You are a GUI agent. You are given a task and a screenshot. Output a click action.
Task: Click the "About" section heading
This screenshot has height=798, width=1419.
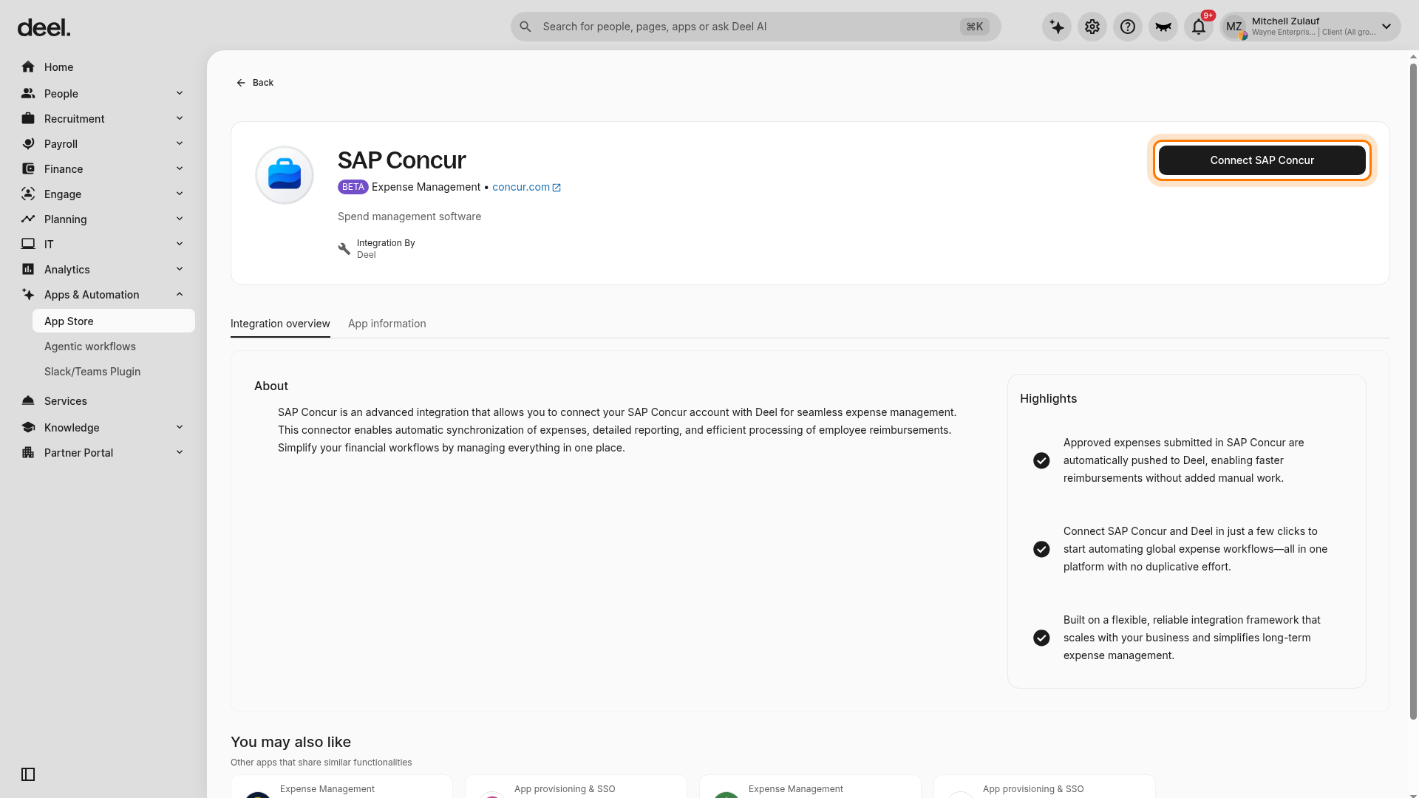(x=271, y=386)
